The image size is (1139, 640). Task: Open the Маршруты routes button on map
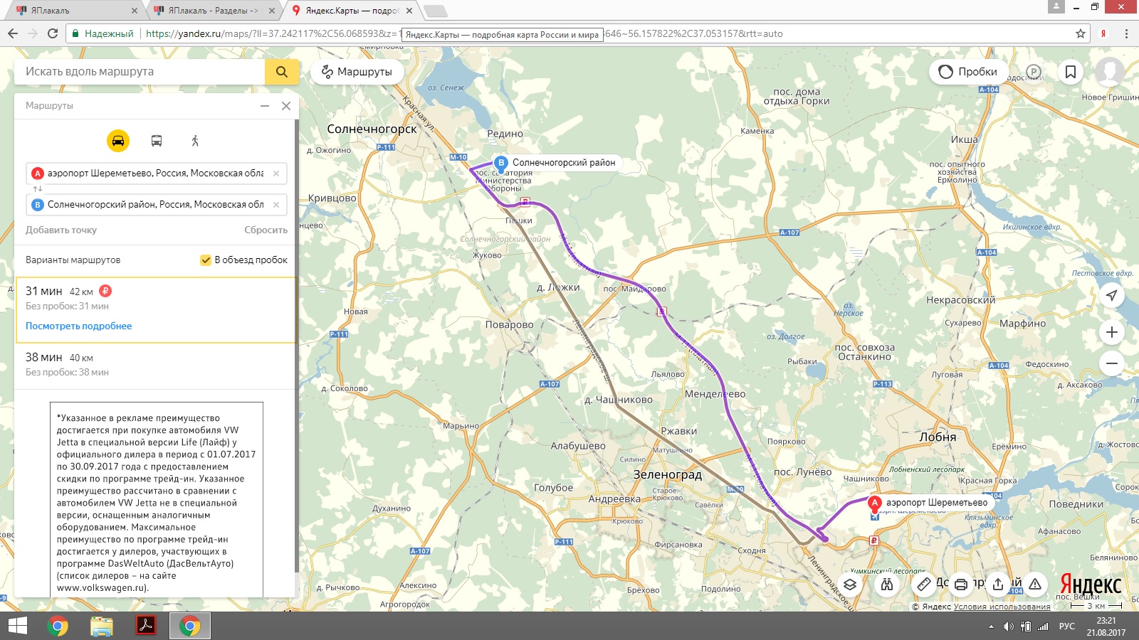click(357, 72)
